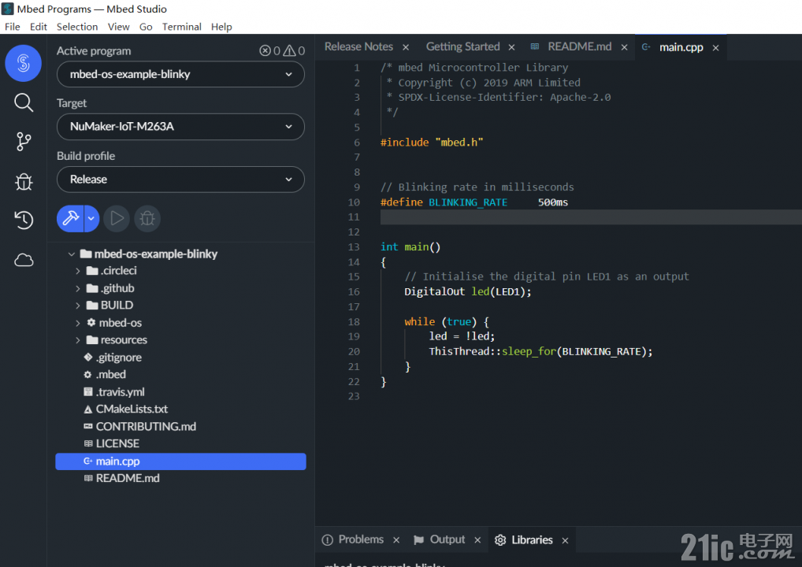The width and height of the screenshot is (802, 567).
Task: Click the LICENSE file icon
Action: click(x=88, y=444)
